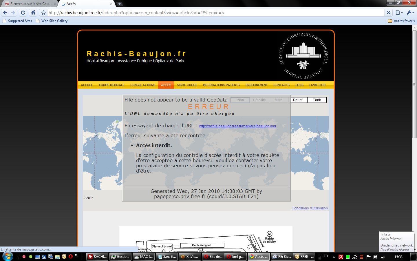Open the CONSULTATIONS menu item

tap(143, 85)
